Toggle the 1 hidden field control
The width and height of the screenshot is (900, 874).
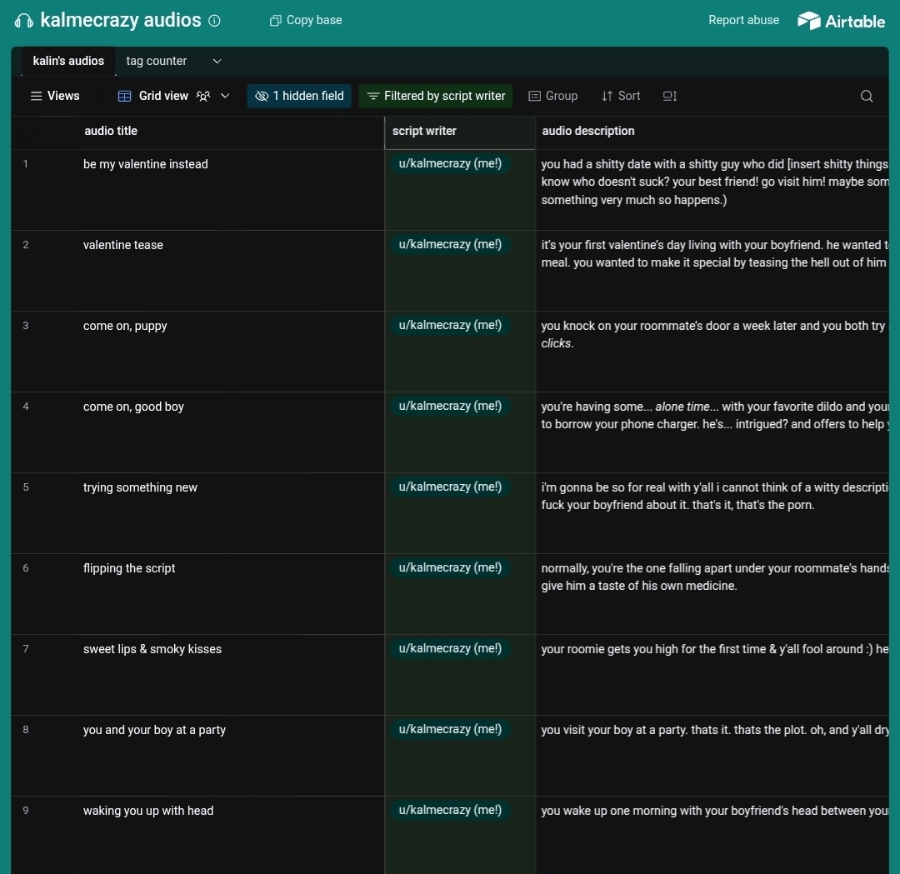(x=299, y=96)
